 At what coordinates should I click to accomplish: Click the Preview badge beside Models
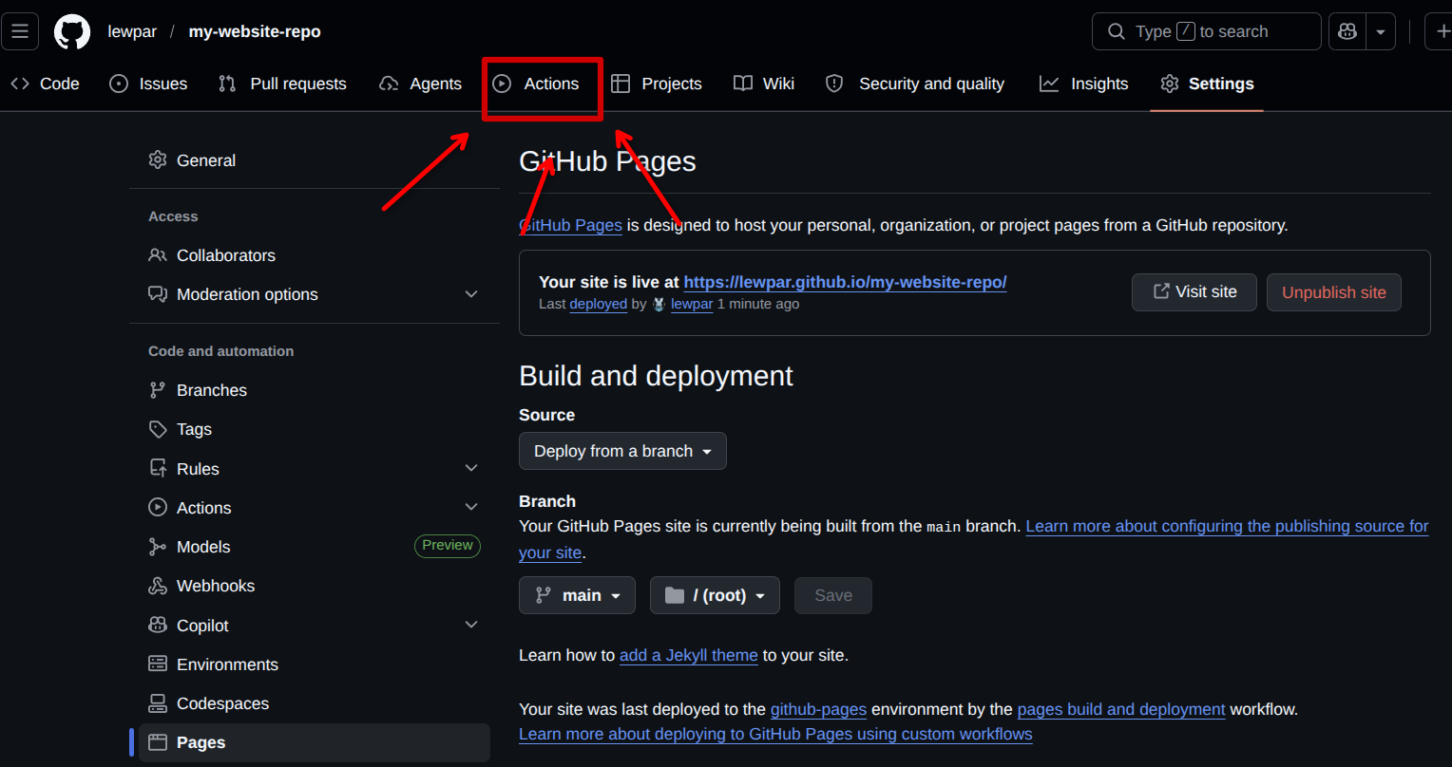pyautogui.click(x=447, y=546)
